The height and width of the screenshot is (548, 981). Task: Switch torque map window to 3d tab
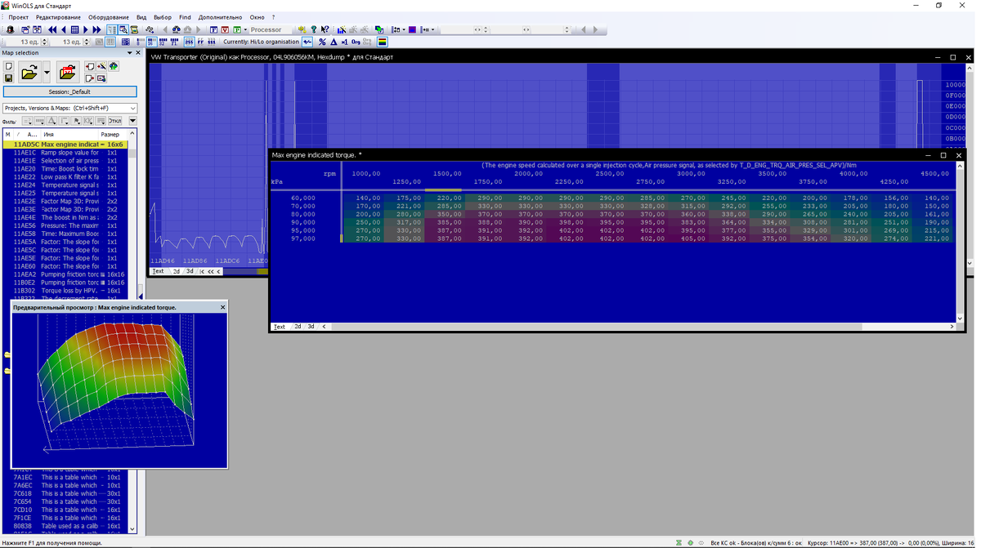coord(311,327)
